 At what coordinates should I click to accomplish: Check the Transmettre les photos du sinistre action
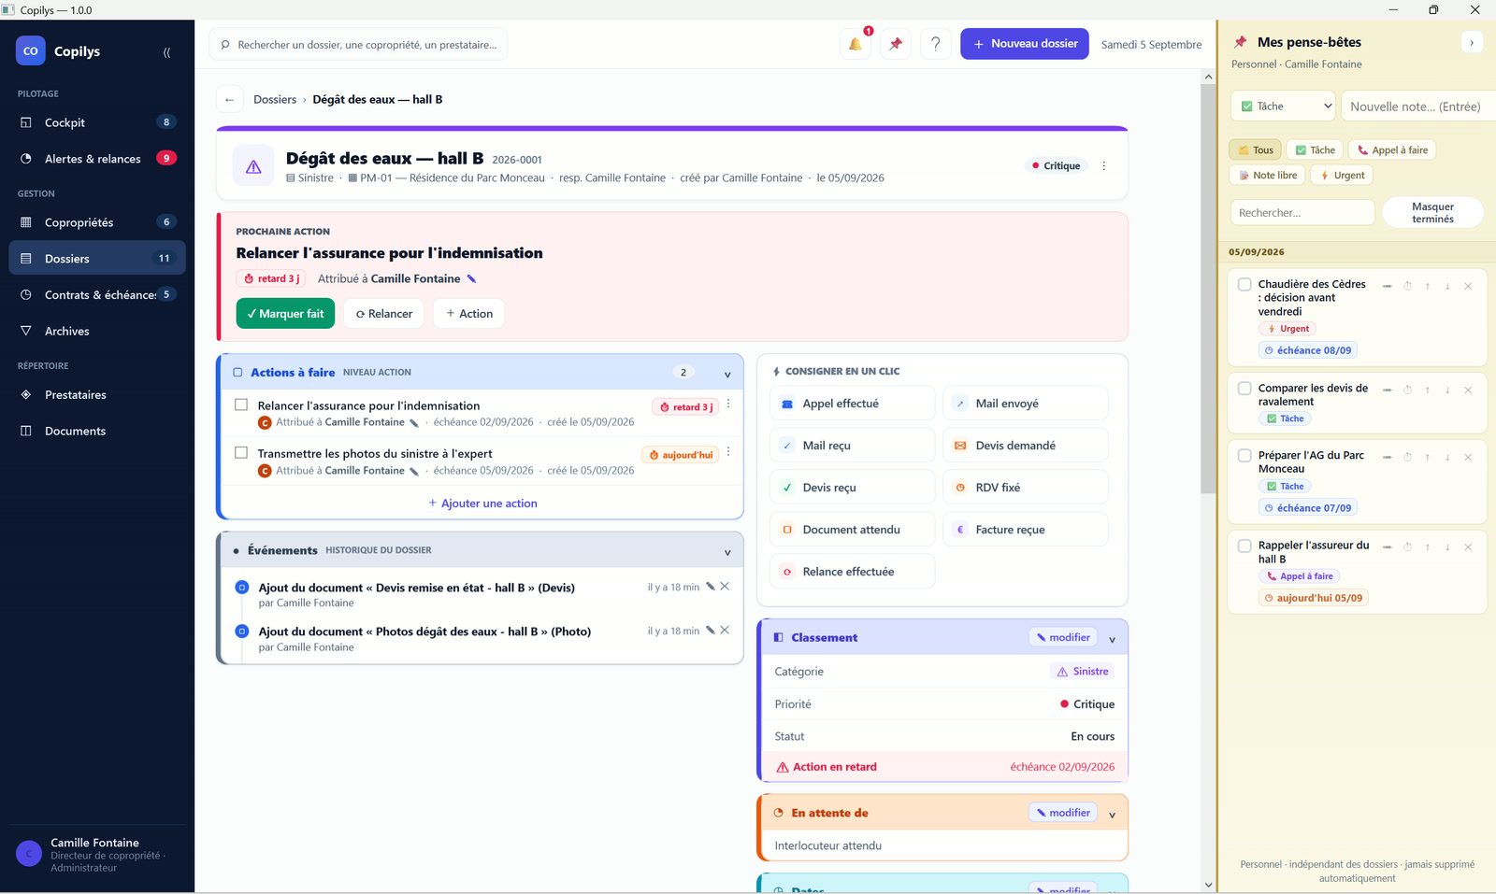241,452
